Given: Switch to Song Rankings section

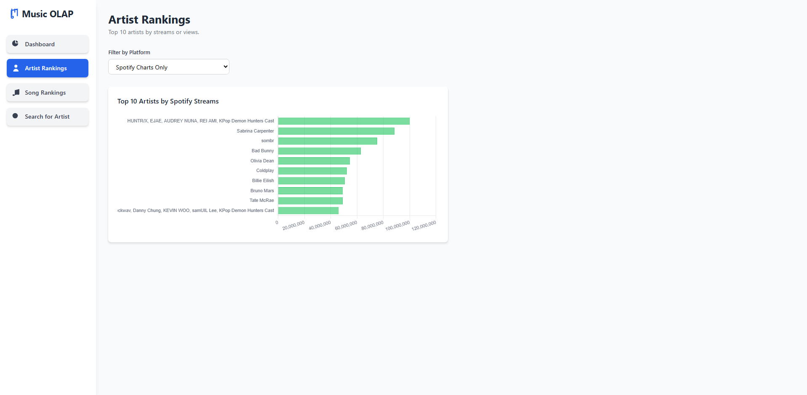Looking at the screenshot, I should point(47,92).
